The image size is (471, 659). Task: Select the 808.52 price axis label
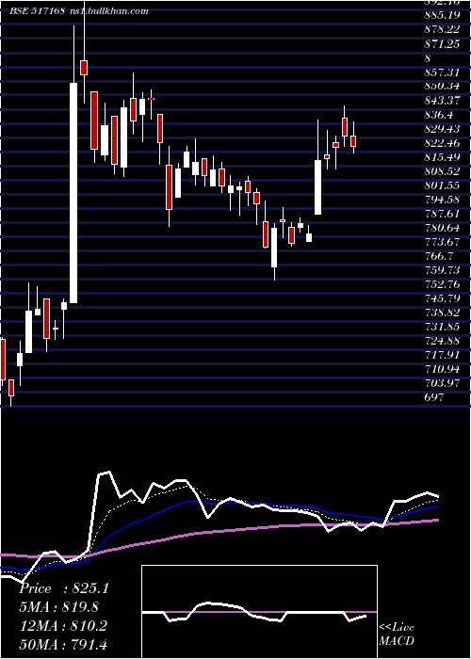tap(443, 171)
